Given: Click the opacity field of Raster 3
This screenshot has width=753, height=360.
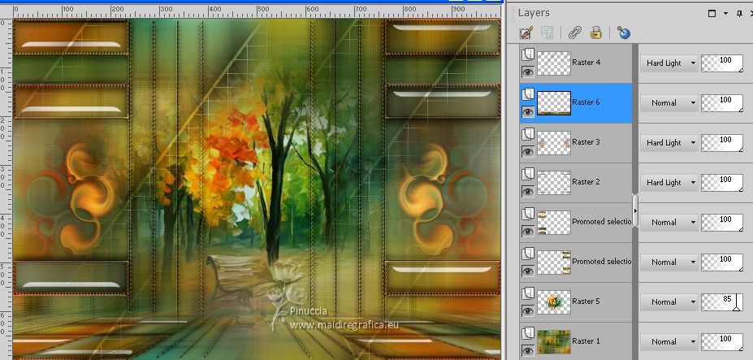Looking at the screenshot, I should tap(722, 143).
